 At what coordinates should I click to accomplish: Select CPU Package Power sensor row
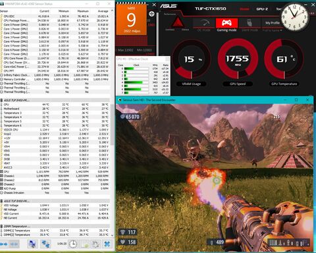click(55, 20)
